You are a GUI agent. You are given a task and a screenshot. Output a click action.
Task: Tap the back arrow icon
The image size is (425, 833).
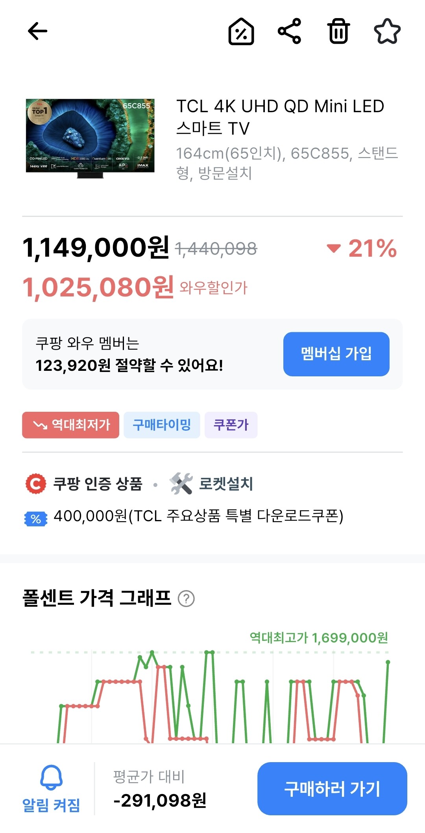(38, 31)
